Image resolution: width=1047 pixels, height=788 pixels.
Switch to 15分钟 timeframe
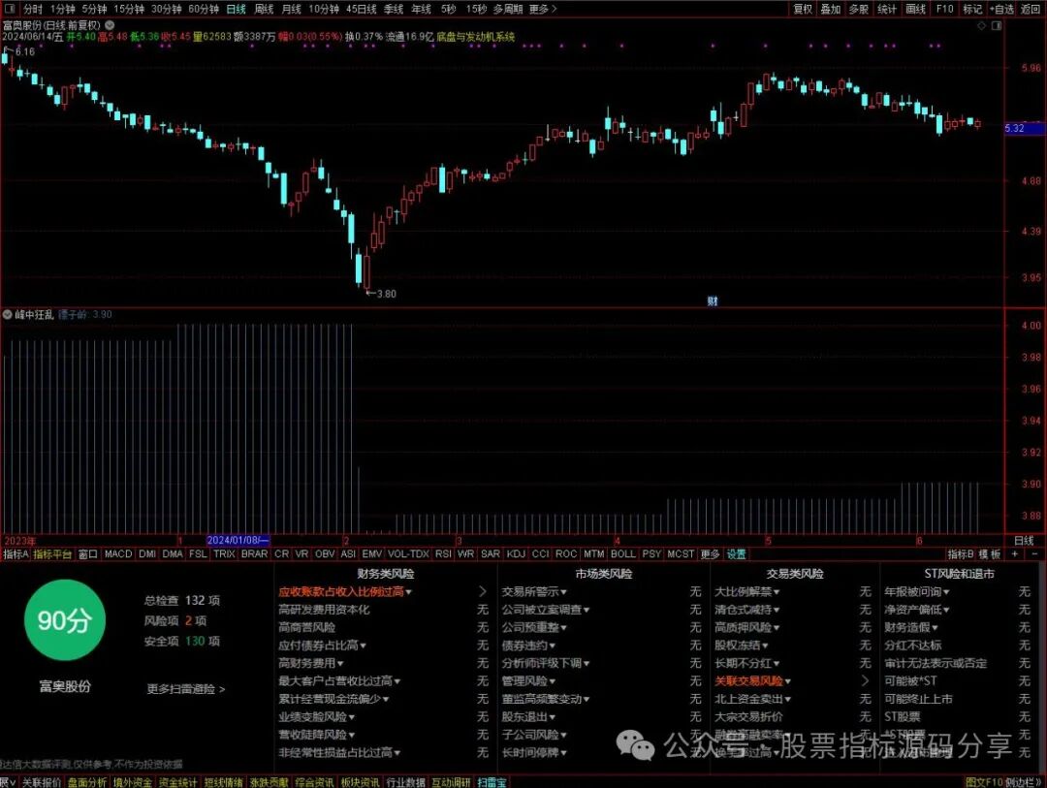(x=128, y=9)
